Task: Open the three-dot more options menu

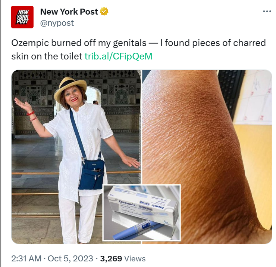Action: click(x=267, y=11)
